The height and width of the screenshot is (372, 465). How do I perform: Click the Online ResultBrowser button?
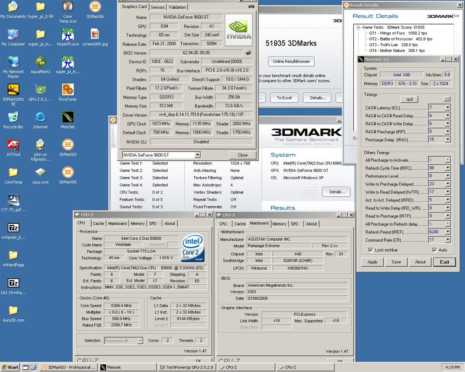(291, 61)
